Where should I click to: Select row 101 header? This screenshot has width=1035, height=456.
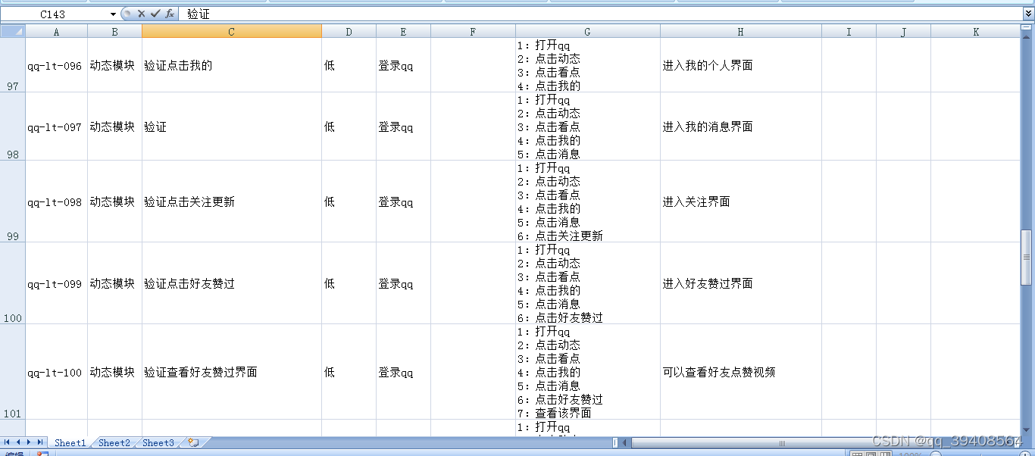coord(13,371)
